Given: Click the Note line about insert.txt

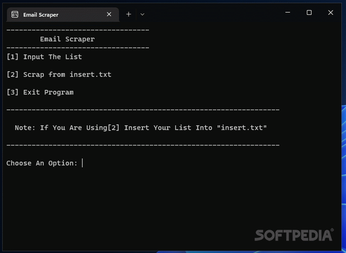Looking at the screenshot, I should point(141,127).
